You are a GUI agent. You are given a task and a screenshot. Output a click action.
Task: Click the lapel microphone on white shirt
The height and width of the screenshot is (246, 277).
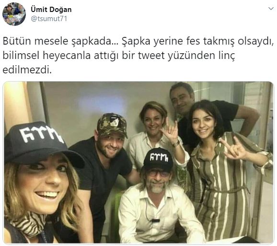[x=155, y=221]
